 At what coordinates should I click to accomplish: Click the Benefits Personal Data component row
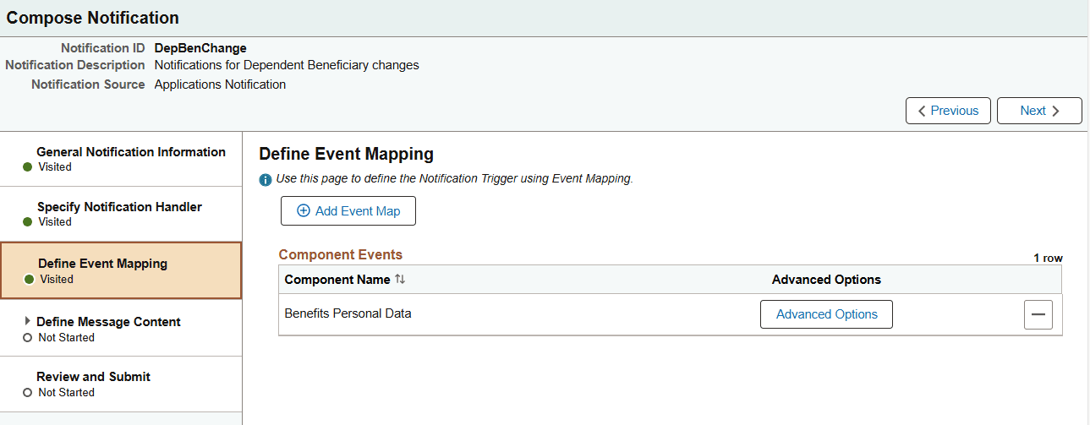(x=348, y=313)
